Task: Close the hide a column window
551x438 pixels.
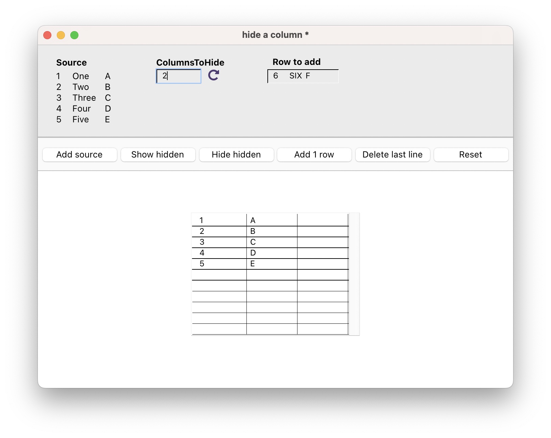Action: coord(47,35)
